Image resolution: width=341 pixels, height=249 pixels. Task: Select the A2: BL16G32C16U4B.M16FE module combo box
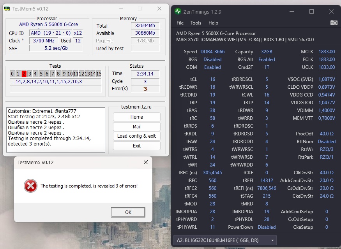tap(225, 240)
